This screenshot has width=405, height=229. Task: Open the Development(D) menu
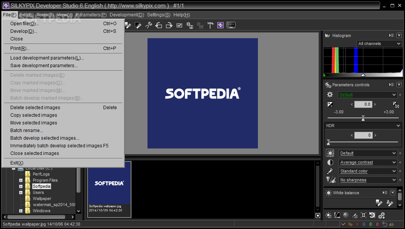point(127,15)
